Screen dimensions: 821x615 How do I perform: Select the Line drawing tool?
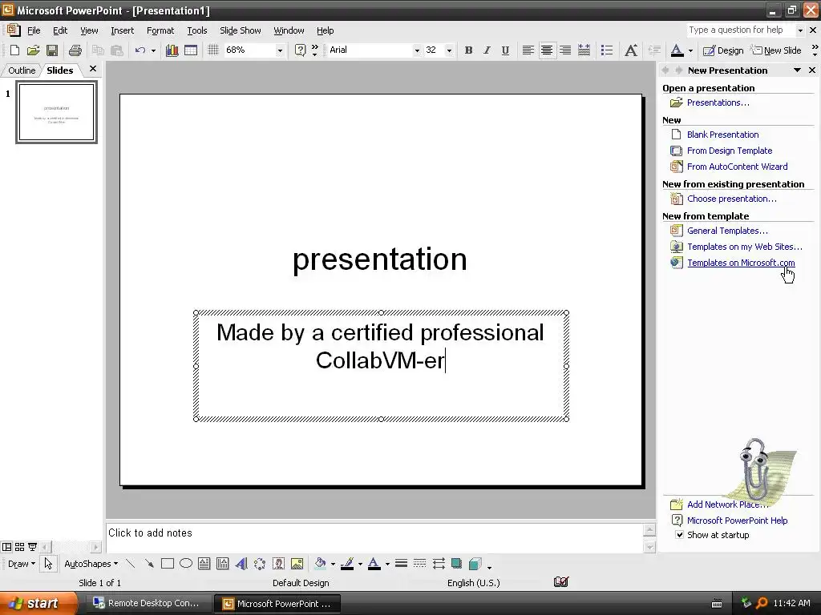tap(131, 564)
